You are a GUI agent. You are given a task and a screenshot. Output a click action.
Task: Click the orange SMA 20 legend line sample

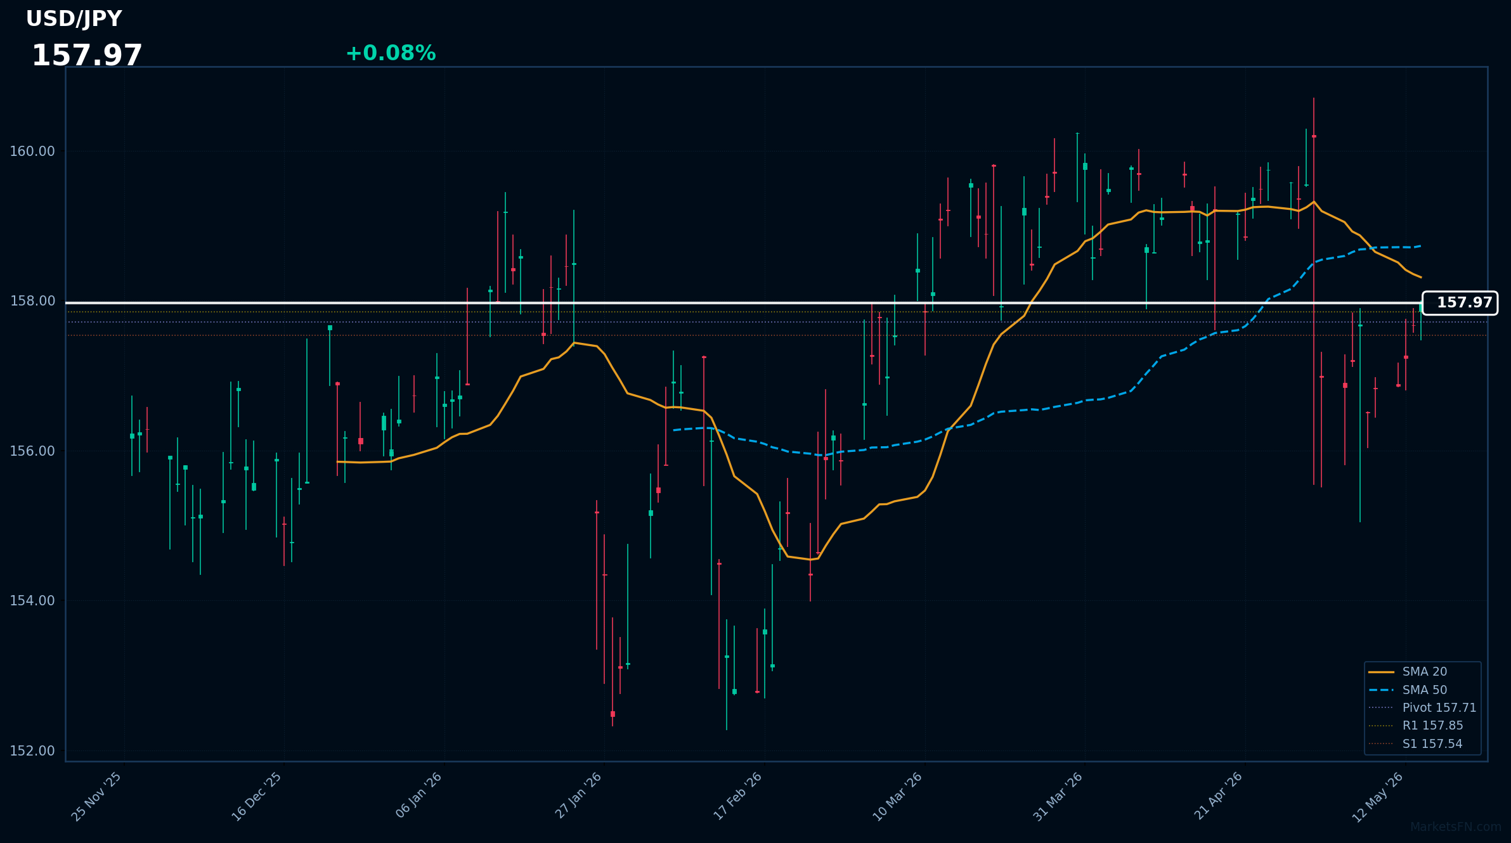coord(1381,672)
